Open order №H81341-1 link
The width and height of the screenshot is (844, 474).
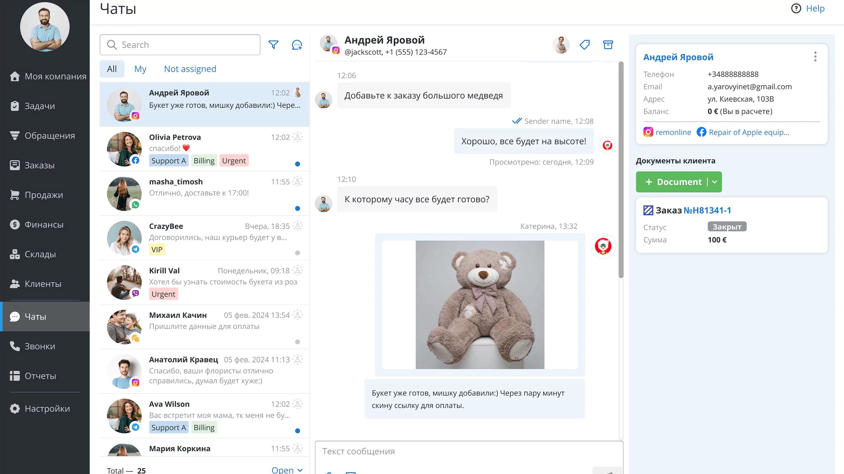pos(707,210)
